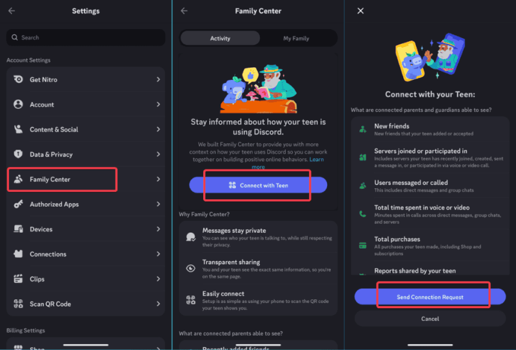Click the Account avatar icon
Viewport: 516px width, 350px height.
tap(18, 104)
